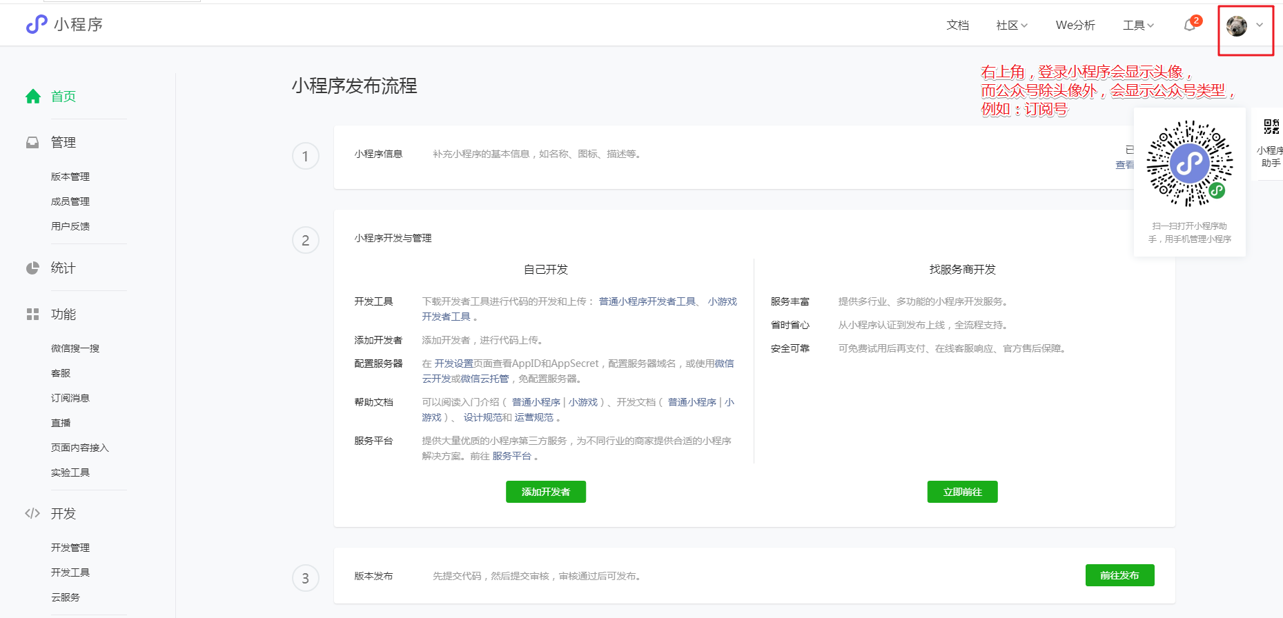Open the We分析 menu item
The width and height of the screenshot is (1283, 618).
(1075, 26)
